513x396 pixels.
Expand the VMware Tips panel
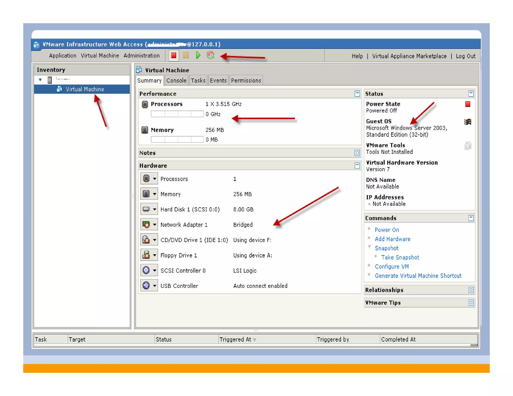[471, 303]
